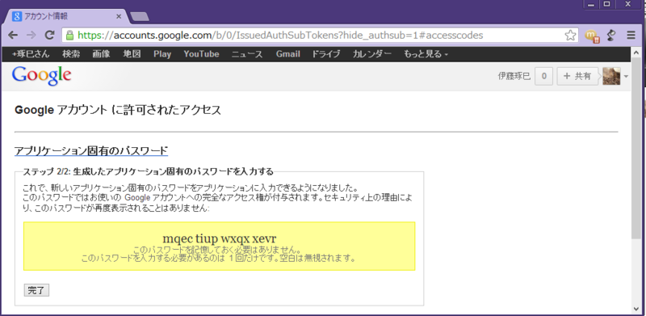Open the notifications count 0 button
Screen dimensions: 646x316
[x=543, y=76]
